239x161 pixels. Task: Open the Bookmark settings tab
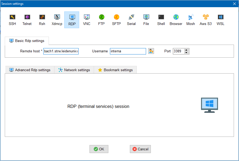[115, 70]
